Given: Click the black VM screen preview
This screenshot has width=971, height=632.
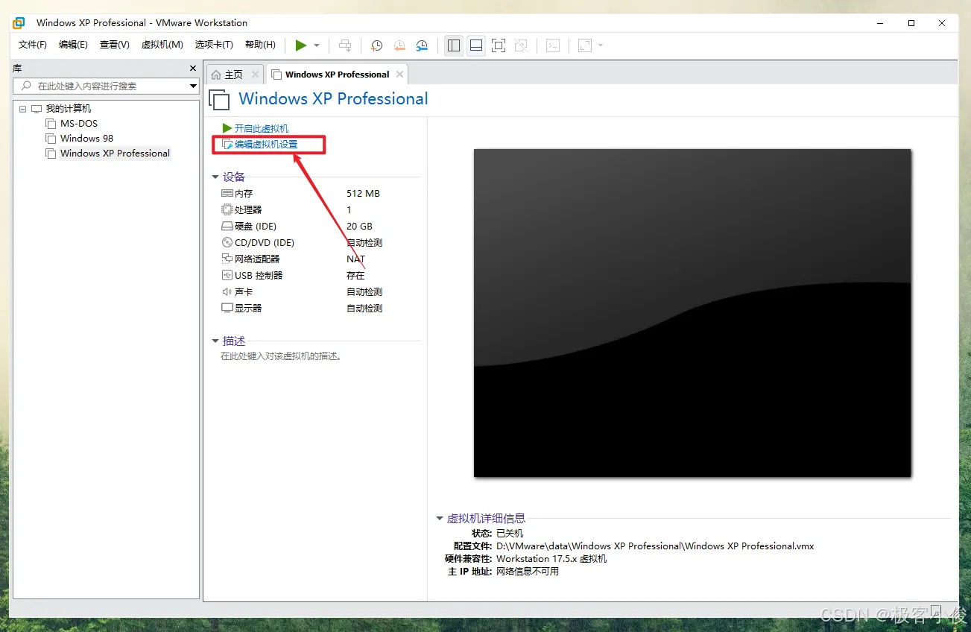Looking at the screenshot, I should pyautogui.click(x=692, y=313).
